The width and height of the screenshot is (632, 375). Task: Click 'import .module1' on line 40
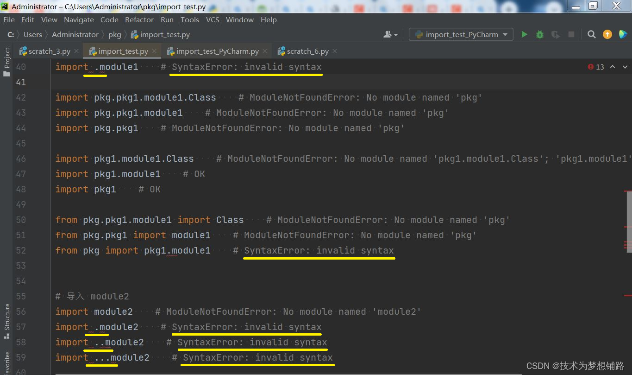coord(97,67)
